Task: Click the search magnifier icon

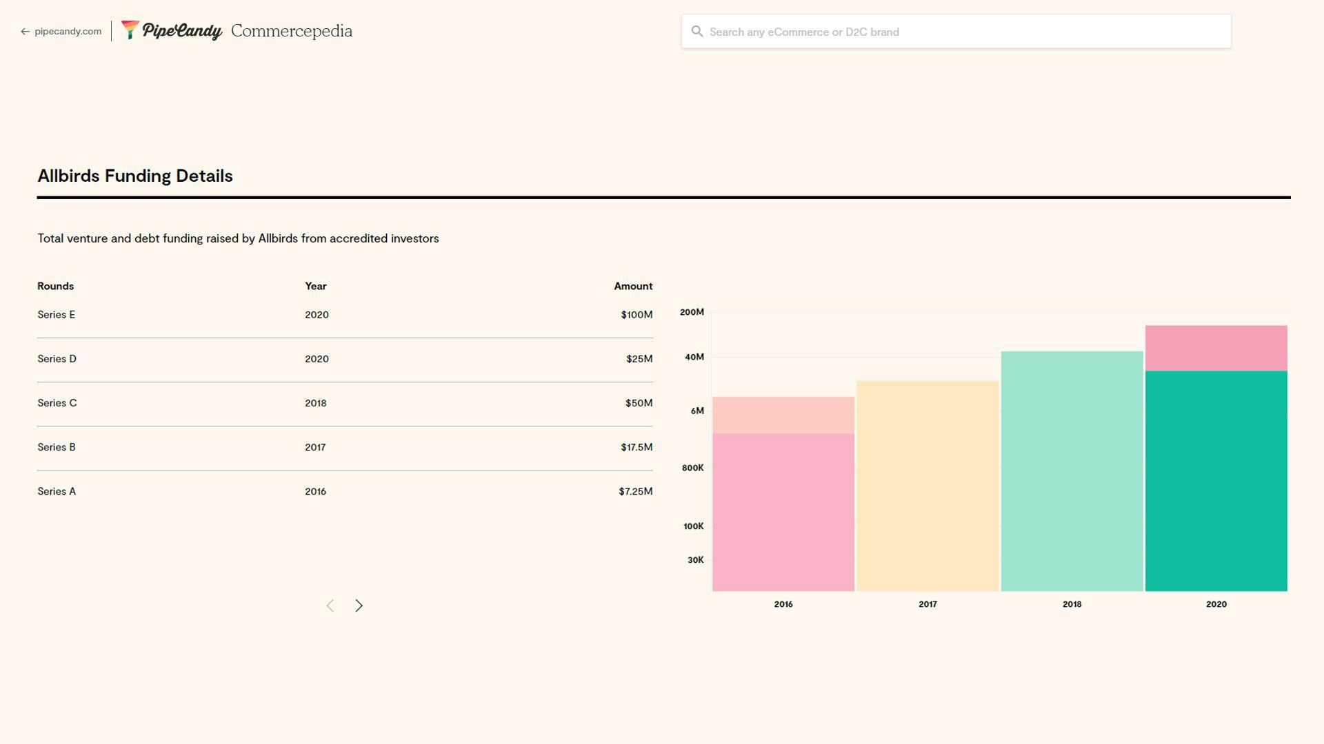Action: tap(697, 32)
